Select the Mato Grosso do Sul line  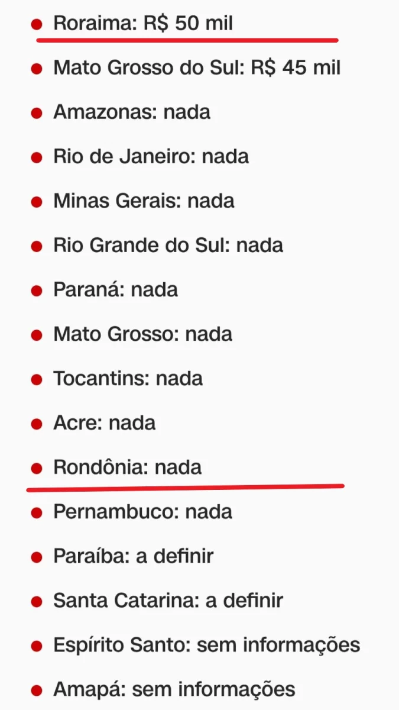point(197,68)
